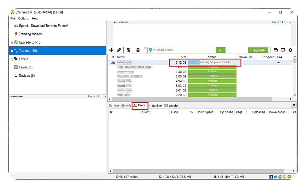Select Labels in sidebar
The width and height of the screenshot is (306, 188).
(23, 59)
